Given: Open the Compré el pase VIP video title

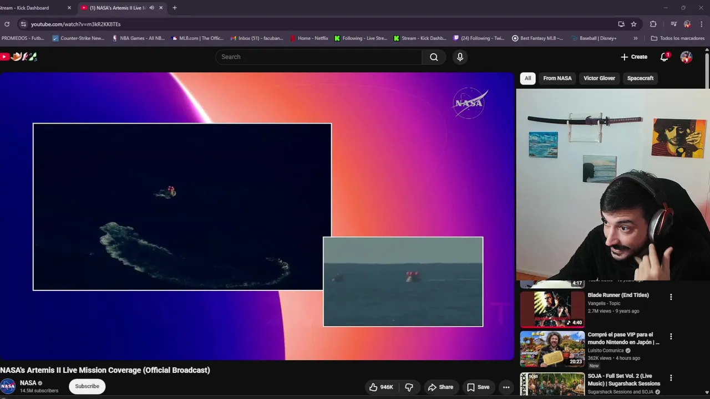Looking at the screenshot, I should (623, 339).
